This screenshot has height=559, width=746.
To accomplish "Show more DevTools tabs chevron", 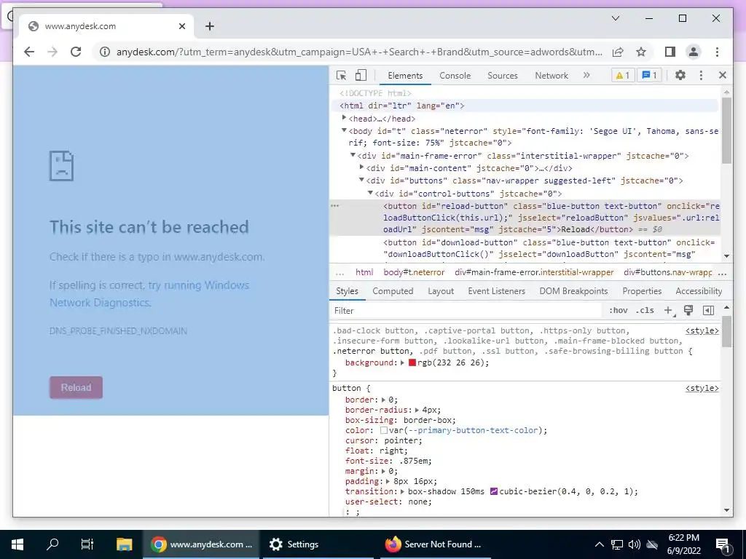I will coord(586,75).
